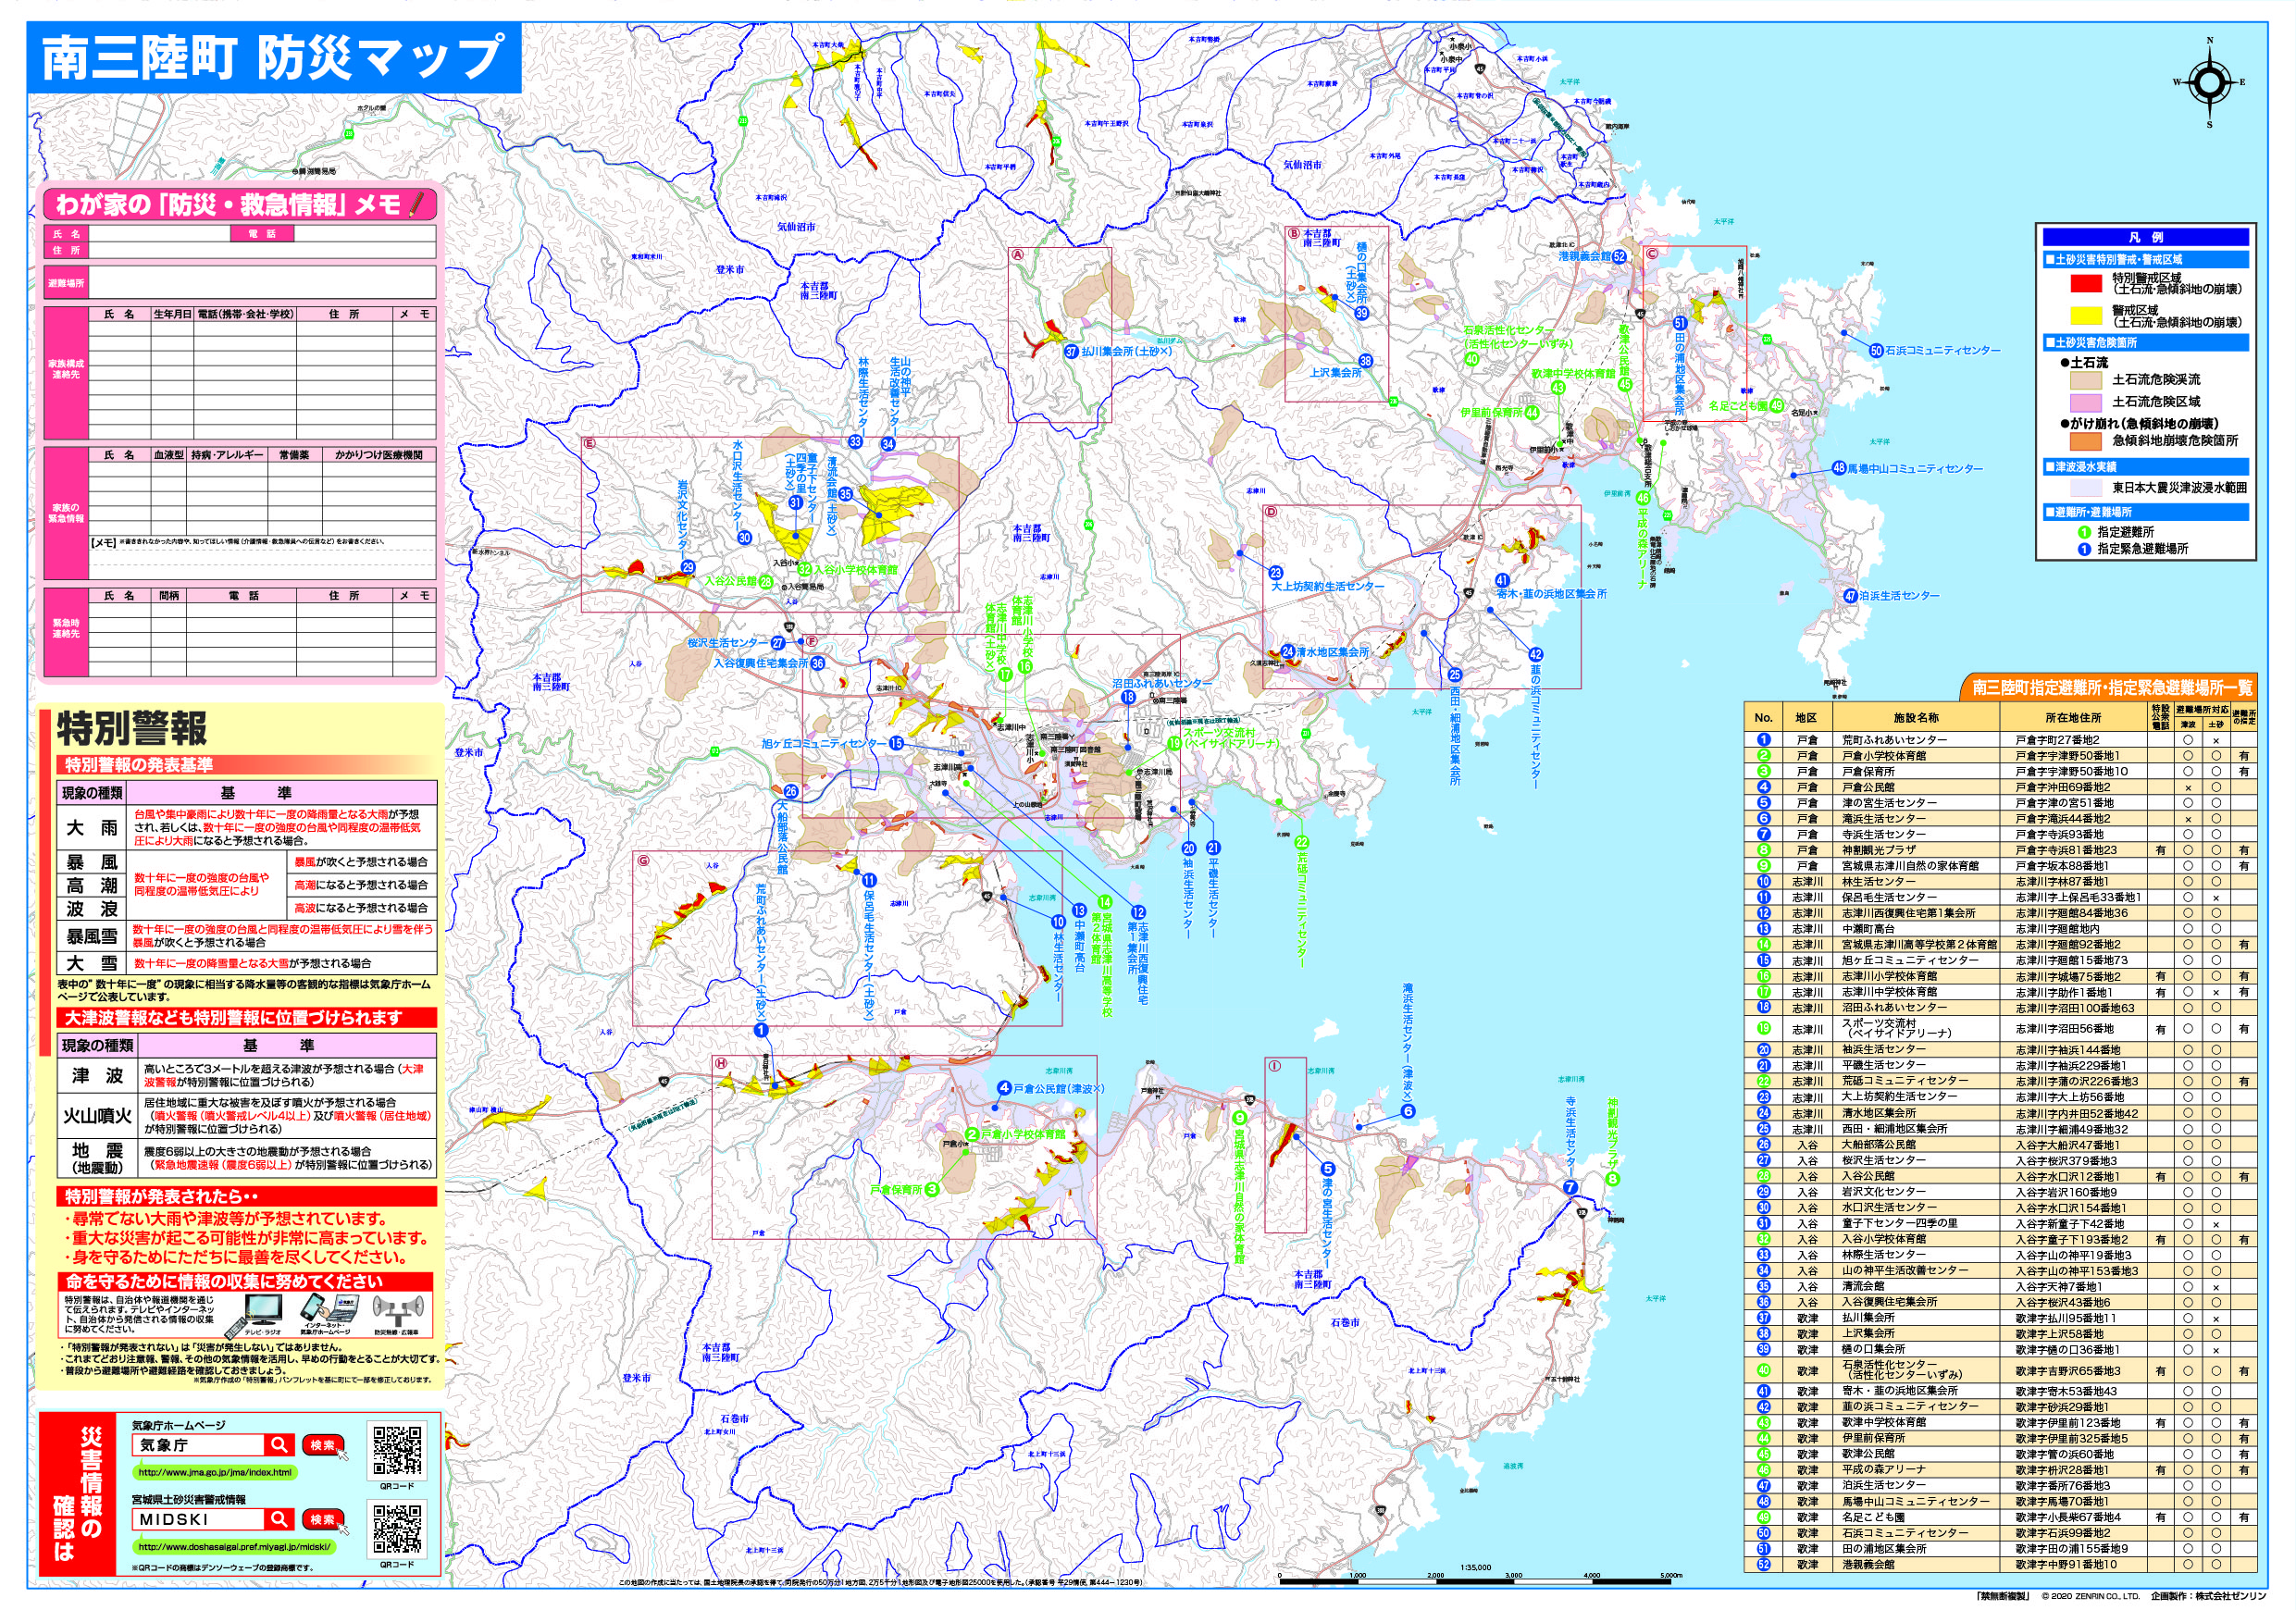Click the green 指定避難所 marker in legend

coord(2084,532)
